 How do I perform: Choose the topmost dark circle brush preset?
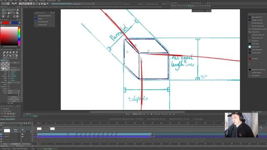(x=249, y=17)
